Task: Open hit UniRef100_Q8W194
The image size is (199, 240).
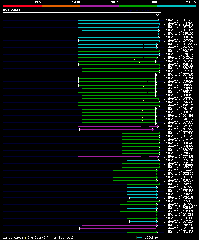Action: click(178, 37)
